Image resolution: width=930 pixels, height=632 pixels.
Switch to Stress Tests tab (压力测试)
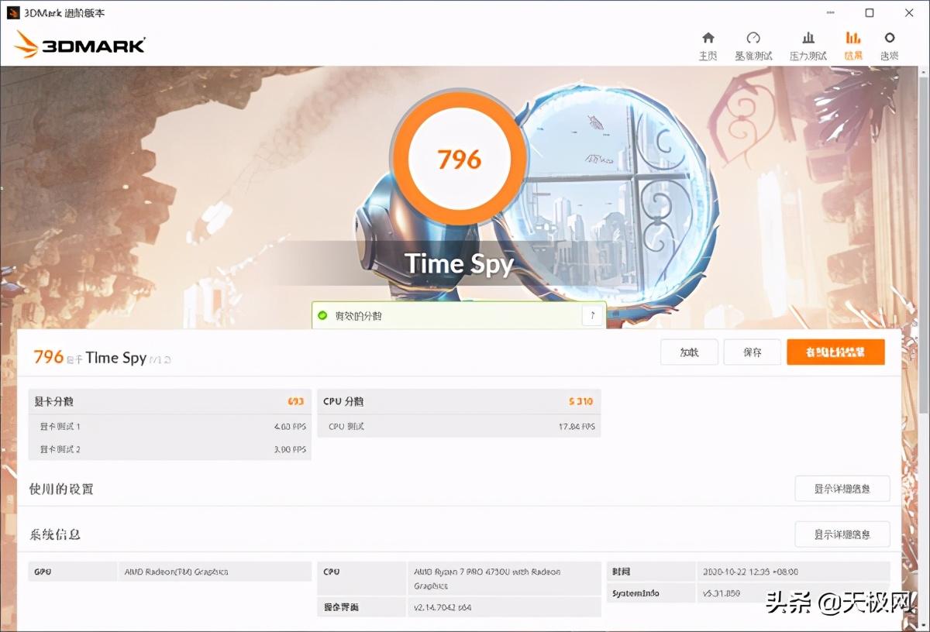(x=808, y=46)
